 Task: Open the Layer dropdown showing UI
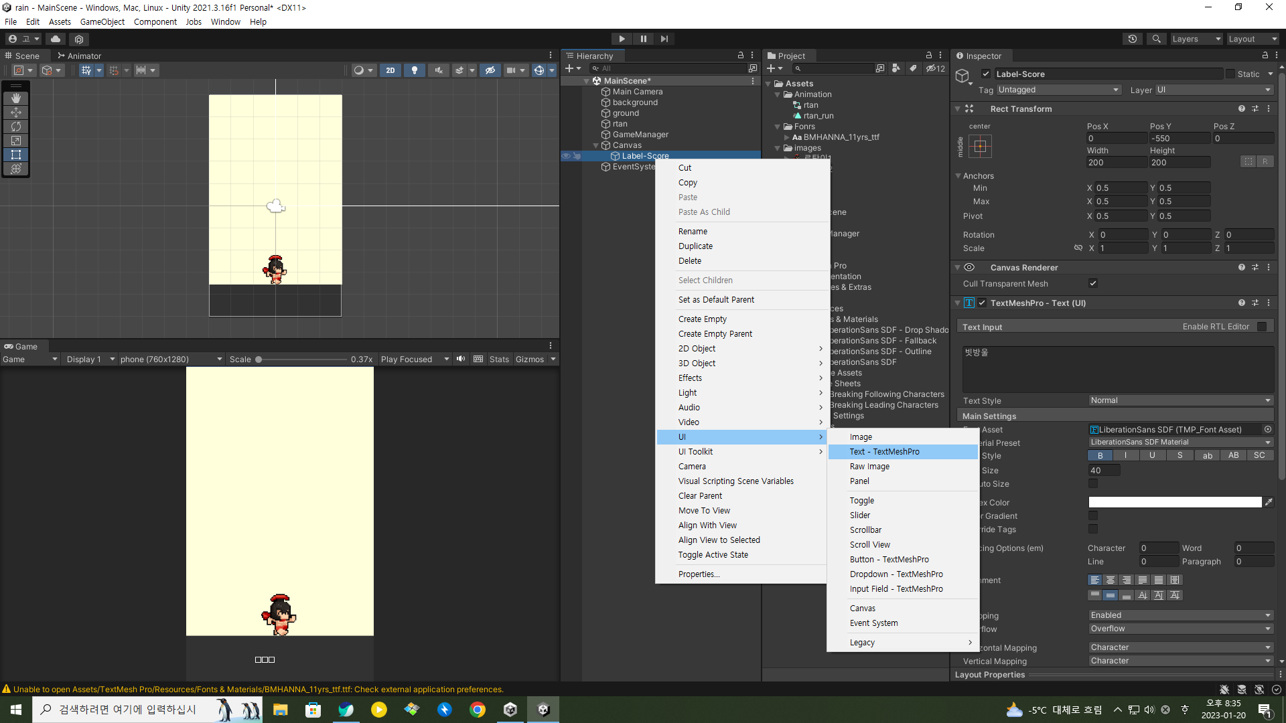coord(1214,90)
